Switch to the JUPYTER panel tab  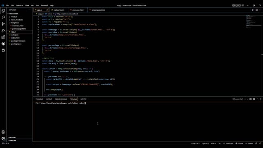[x=83, y=99]
